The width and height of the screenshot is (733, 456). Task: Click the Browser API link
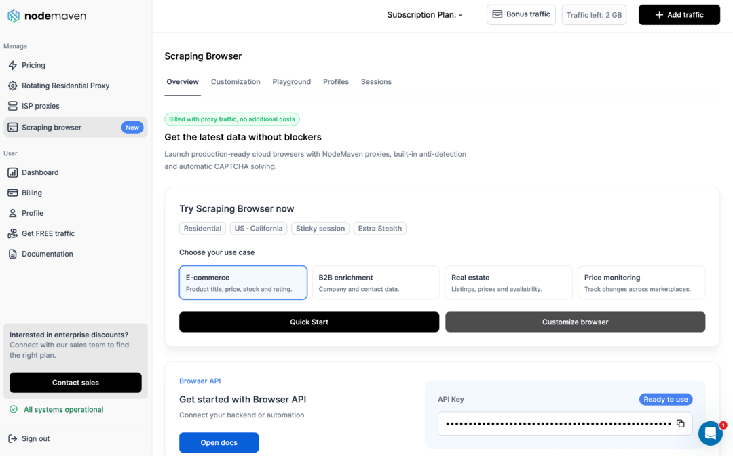200,381
